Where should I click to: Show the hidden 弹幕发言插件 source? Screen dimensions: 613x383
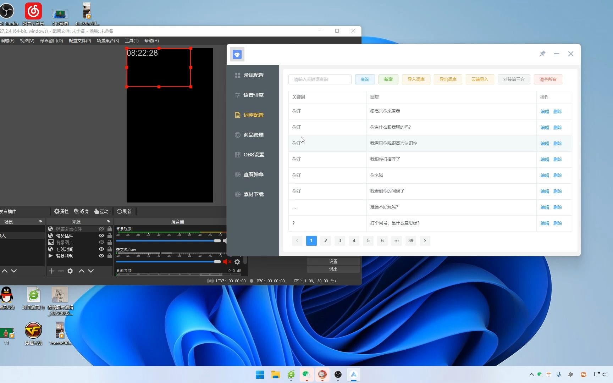click(101, 229)
